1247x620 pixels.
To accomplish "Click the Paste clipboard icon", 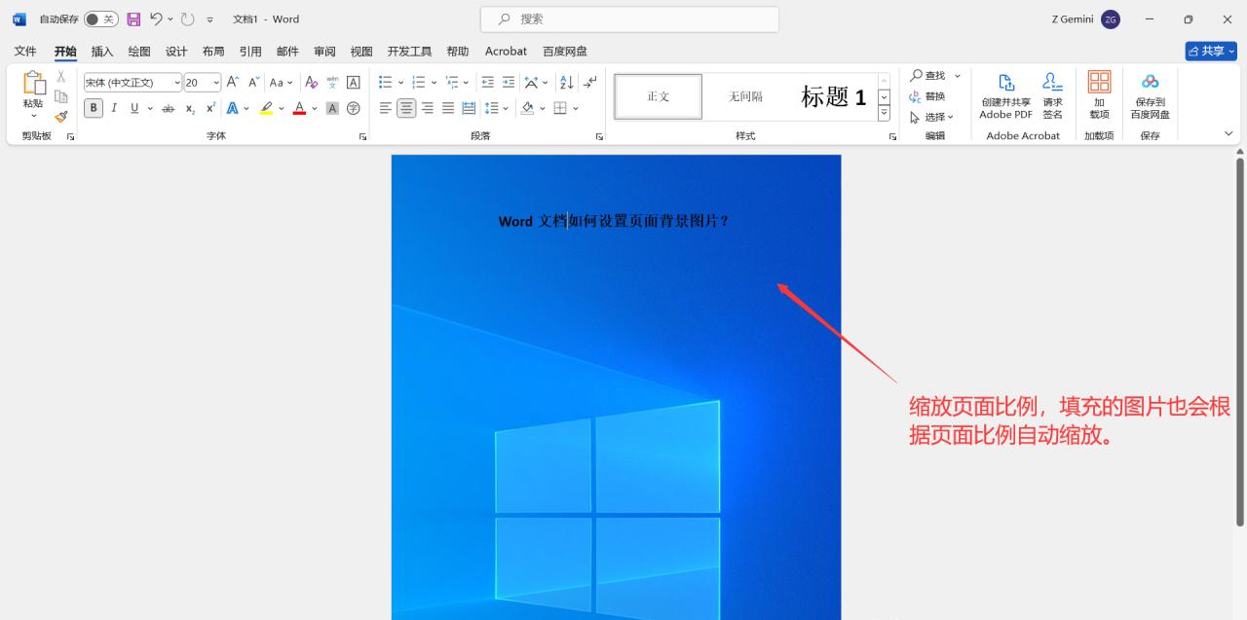I will pos(34,84).
